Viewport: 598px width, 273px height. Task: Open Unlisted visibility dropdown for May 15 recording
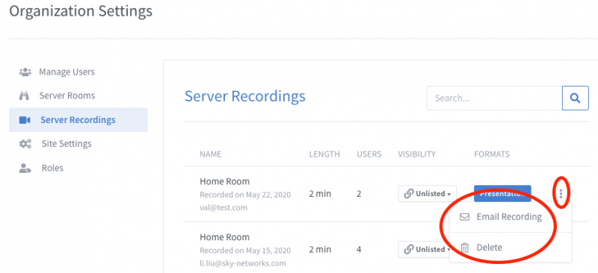pos(424,249)
